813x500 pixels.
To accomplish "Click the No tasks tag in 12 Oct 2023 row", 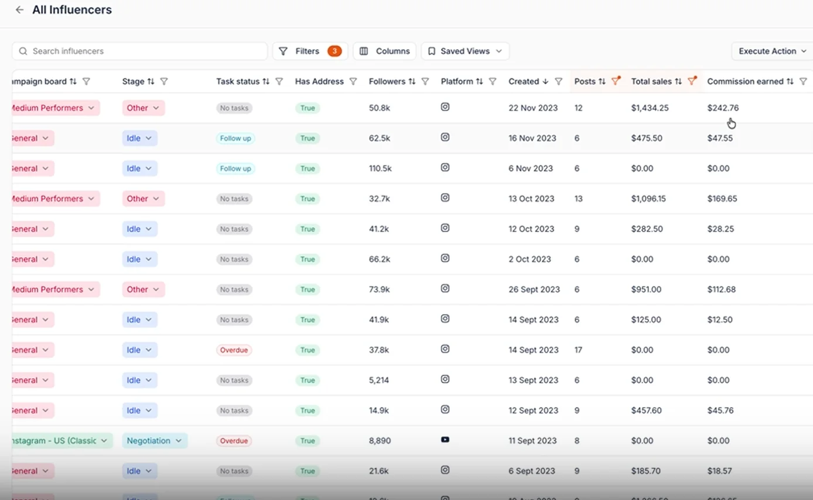I will click(234, 229).
